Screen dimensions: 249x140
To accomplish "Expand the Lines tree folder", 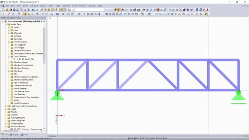I will 9,30.
